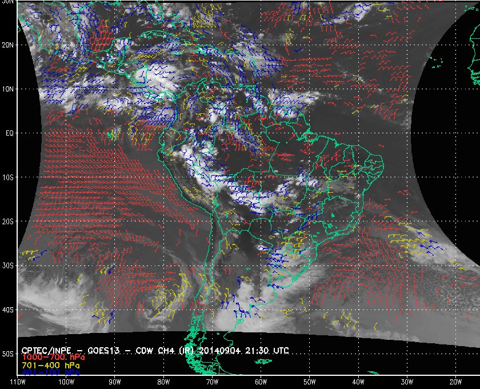Click the yellow 701-400 hPa legend entry
The height and width of the screenshot is (389, 480).
click(x=50, y=366)
